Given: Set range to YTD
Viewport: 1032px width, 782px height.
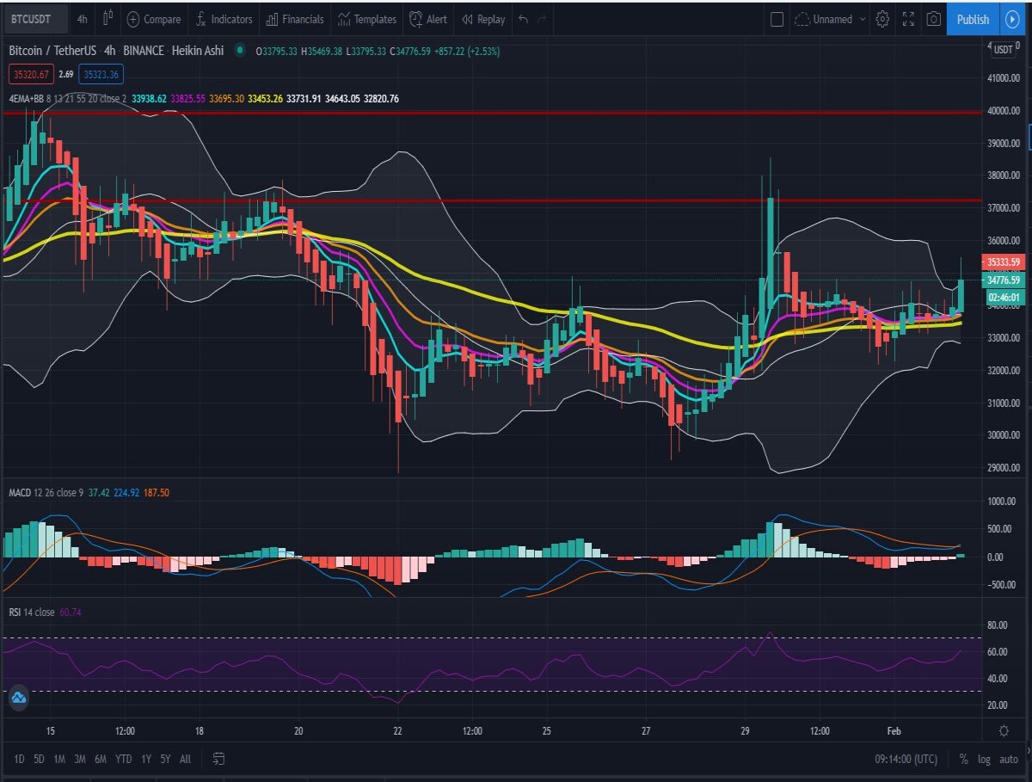Looking at the screenshot, I should pyautogui.click(x=123, y=759).
